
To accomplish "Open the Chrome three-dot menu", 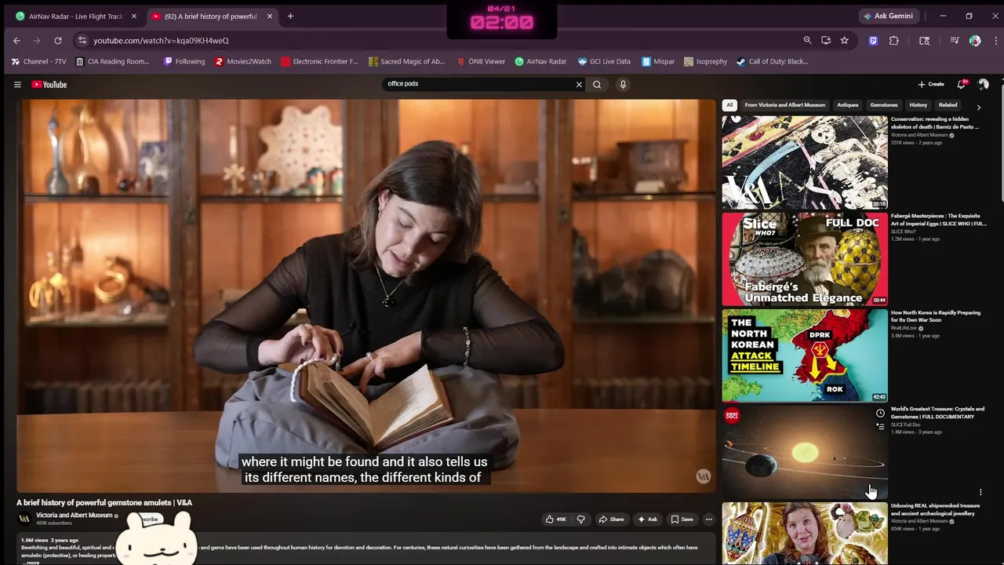I will [995, 41].
